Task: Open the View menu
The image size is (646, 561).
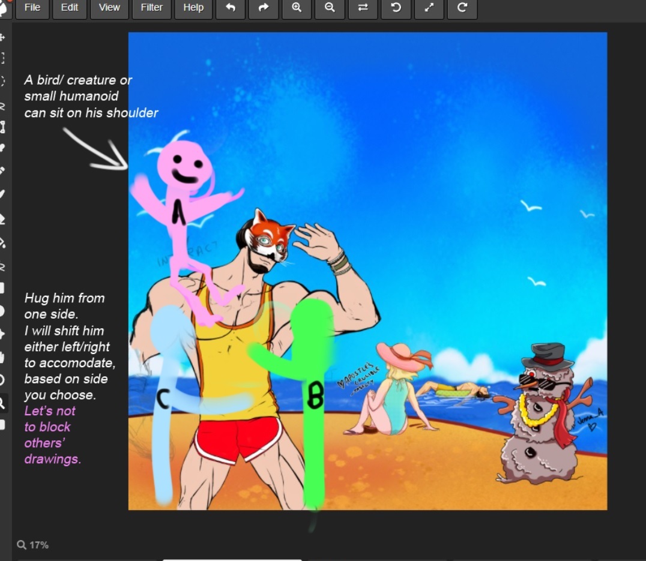Action: click(109, 8)
